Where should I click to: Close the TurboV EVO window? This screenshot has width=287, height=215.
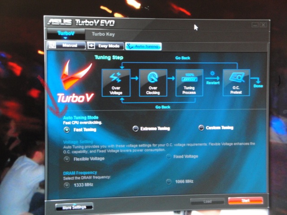pos(263,25)
